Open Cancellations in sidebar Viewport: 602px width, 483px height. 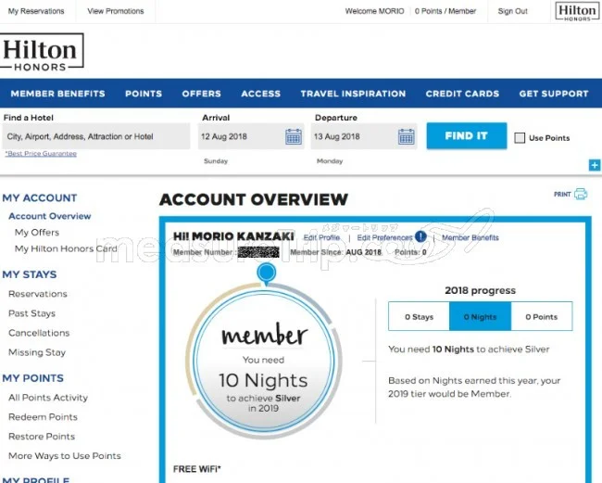tap(39, 333)
